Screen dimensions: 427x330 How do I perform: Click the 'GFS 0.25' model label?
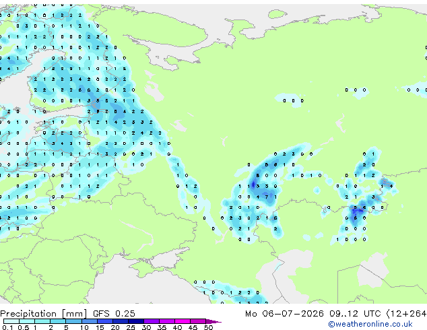tap(114, 314)
